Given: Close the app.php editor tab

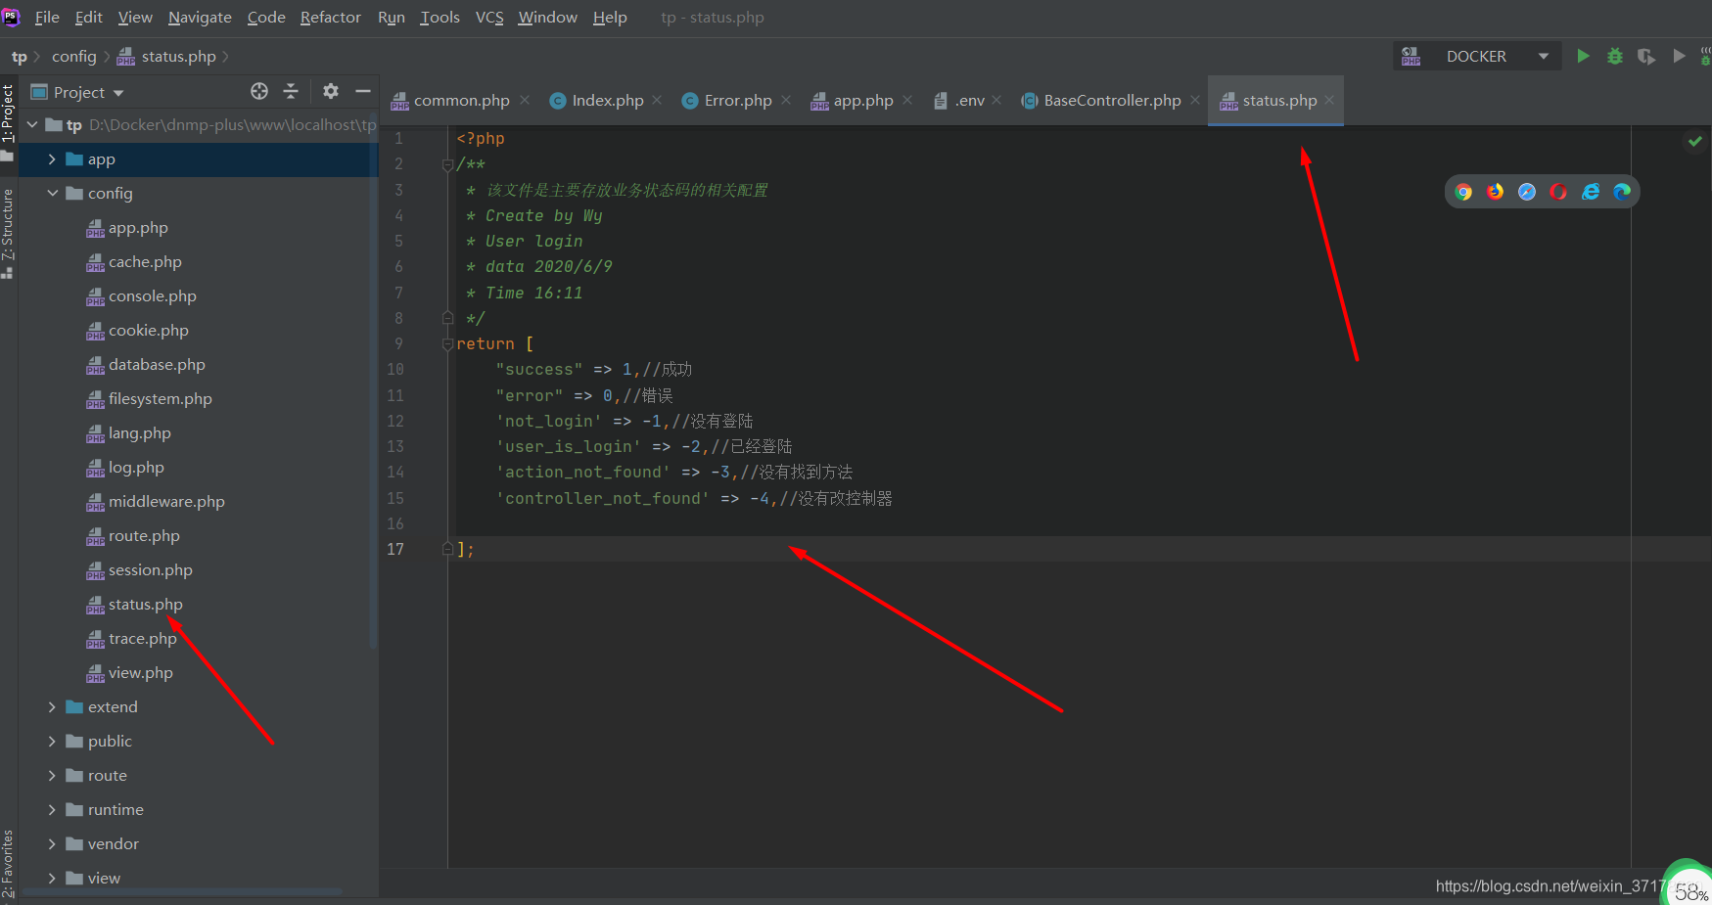Looking at the screenshot, I should (x=907, y=100).
